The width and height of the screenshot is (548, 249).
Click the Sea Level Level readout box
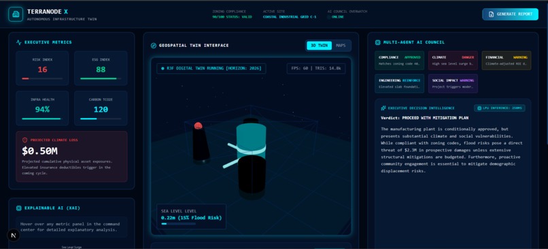[x=191, y=216]
